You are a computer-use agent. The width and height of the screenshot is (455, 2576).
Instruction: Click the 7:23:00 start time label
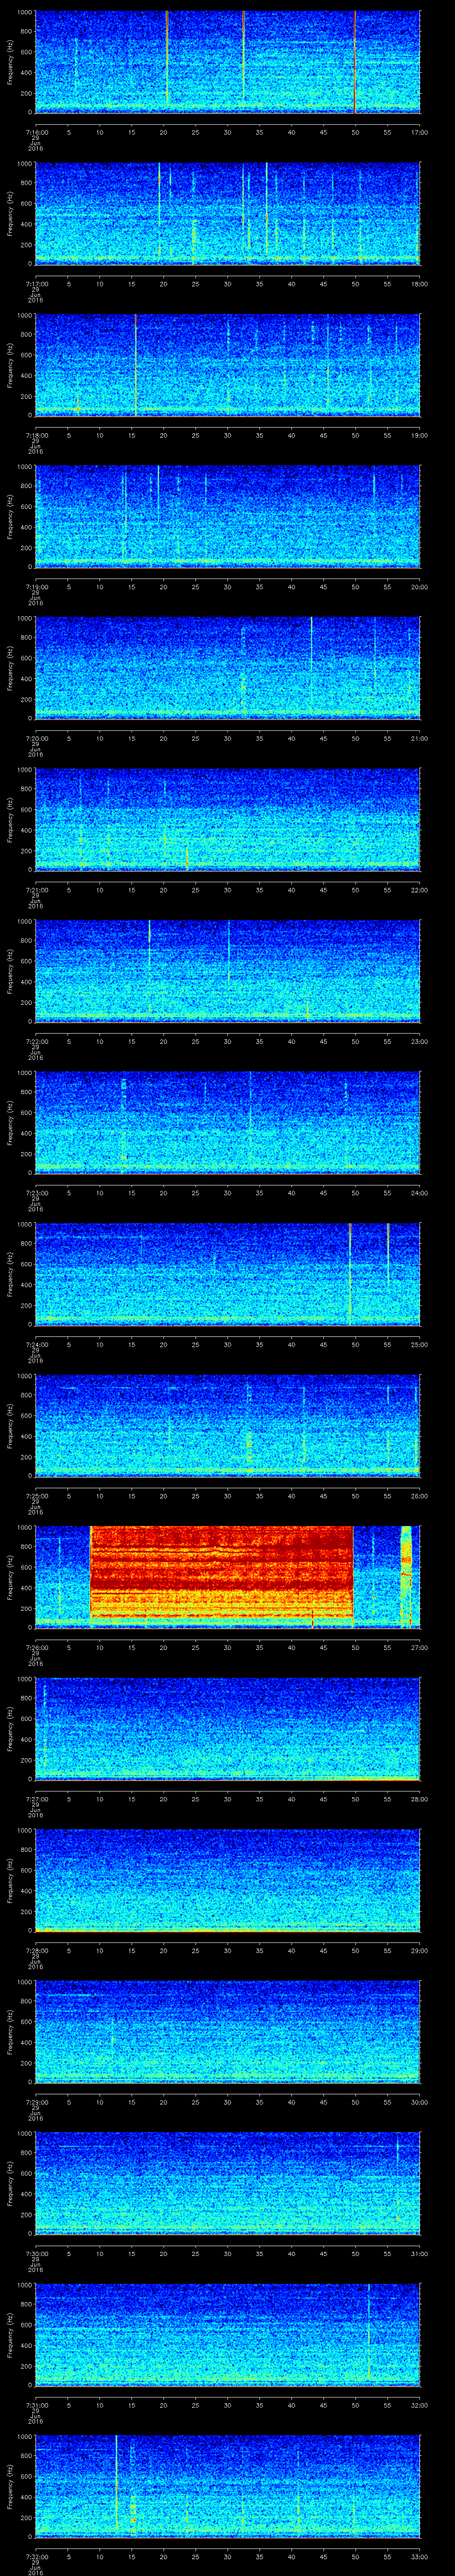[x=37, y=1192]
